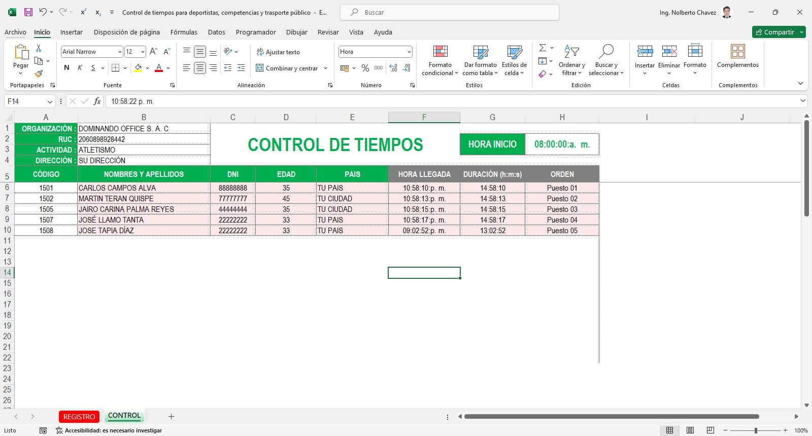Expand the Hora number format dropdown
This screenshot has height=436, width=812.
pos(409,52)
